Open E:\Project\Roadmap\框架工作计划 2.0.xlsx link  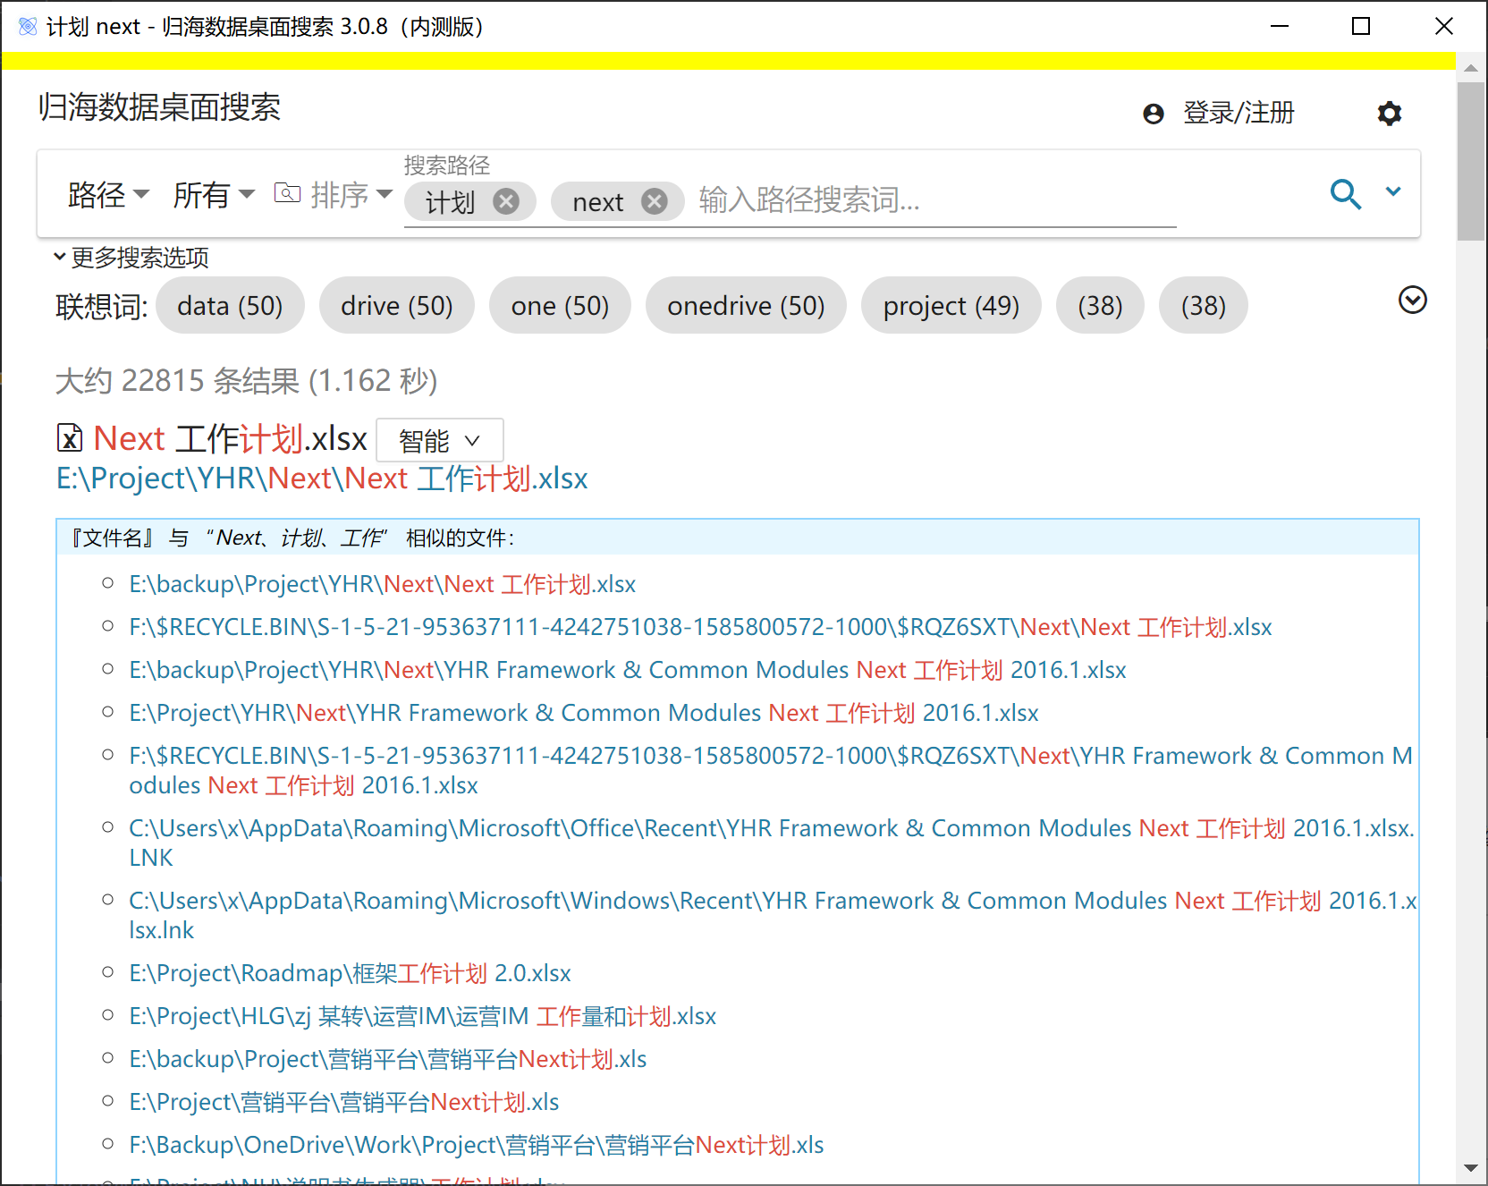(350, 973)
